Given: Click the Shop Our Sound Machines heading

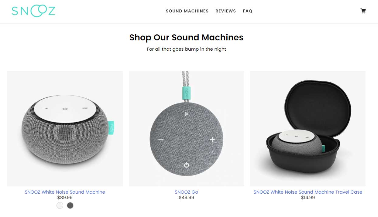Looking at the screenshot, I should 186,37.
